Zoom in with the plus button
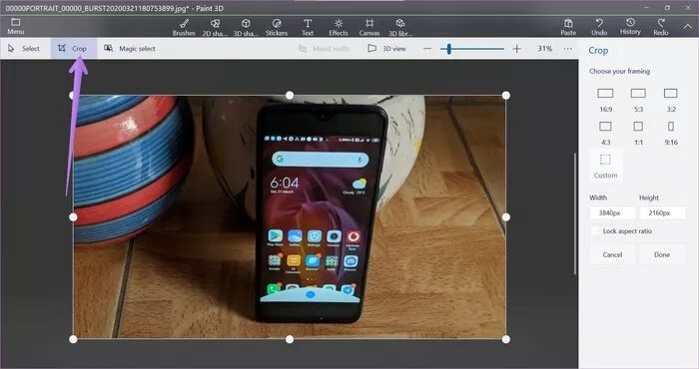Screen dimensions: 699x369 click(516, 49)
